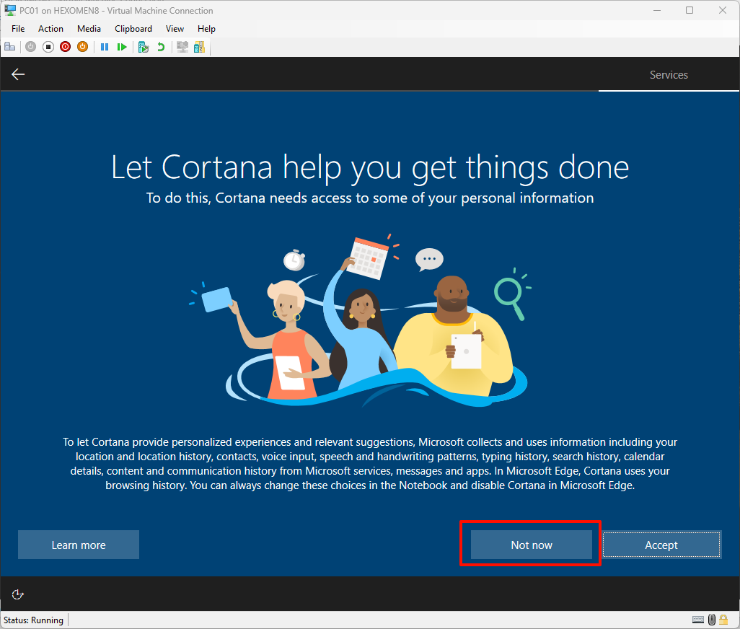
Task: Open the View menu
Action: 175,29
